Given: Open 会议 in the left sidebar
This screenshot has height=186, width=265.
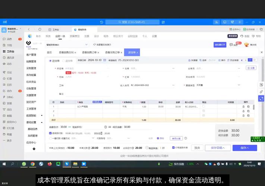Looking at the screenshot, I should (7, 72).
